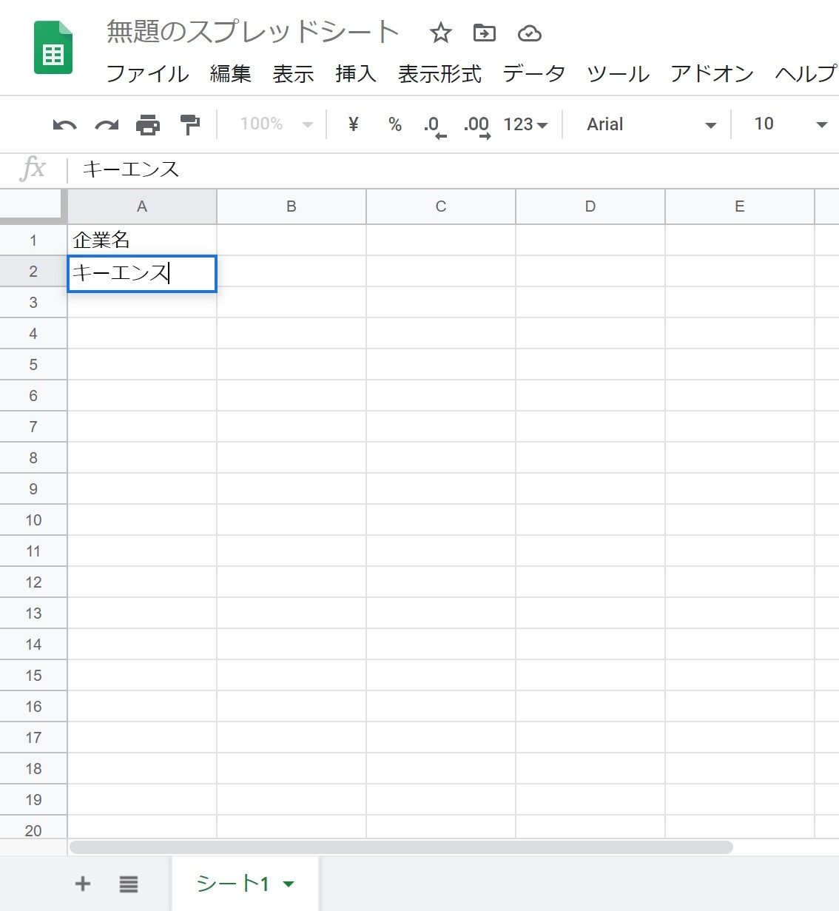Open the 表示形式 menu

click(439, 74)
